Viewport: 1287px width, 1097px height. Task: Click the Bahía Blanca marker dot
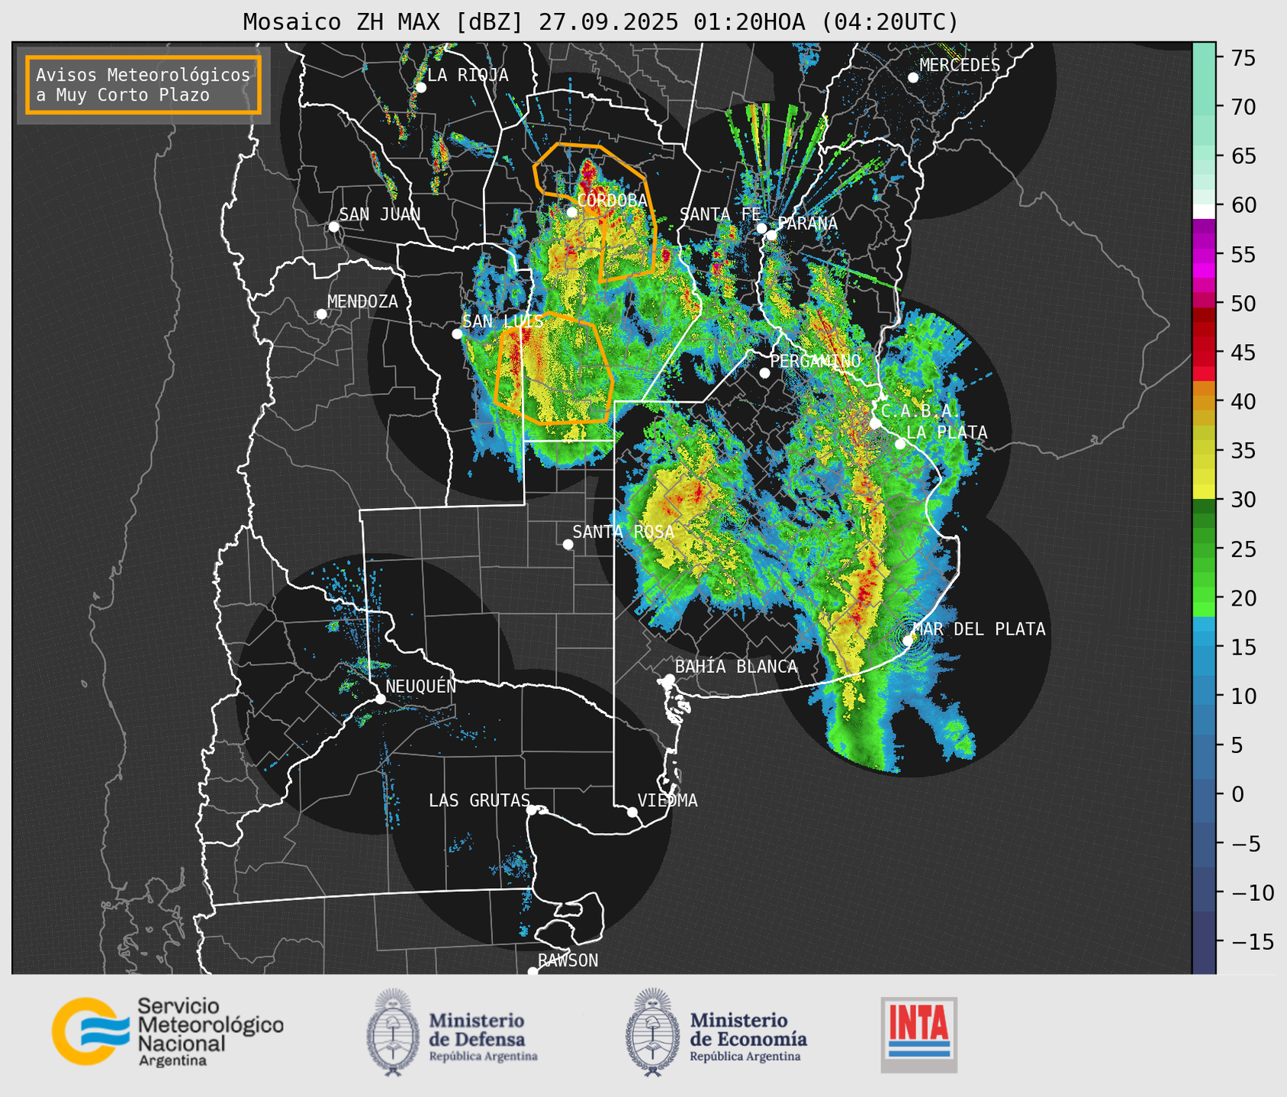point(669,679)
